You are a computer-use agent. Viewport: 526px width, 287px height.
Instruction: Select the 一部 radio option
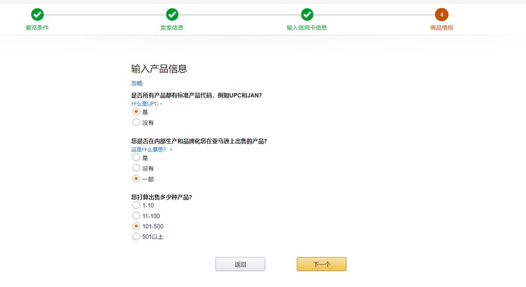pos(136,178)
